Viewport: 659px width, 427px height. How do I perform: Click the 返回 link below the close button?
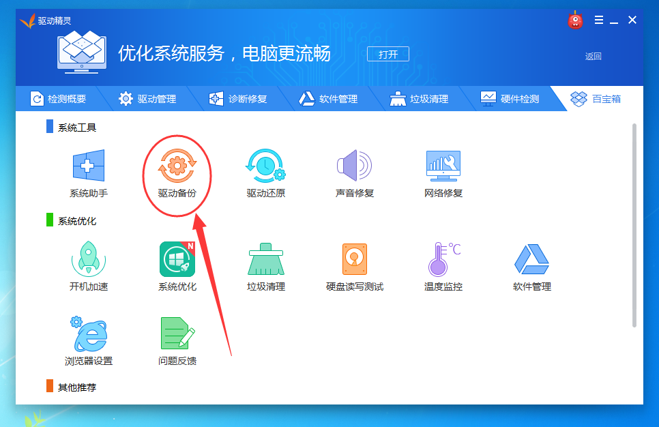pos(593,56)
